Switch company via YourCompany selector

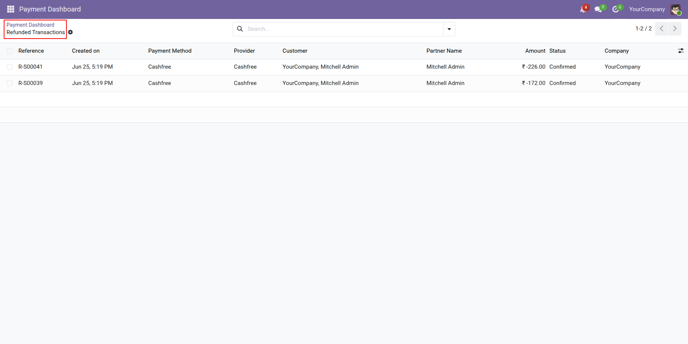[x=647, y=9]
